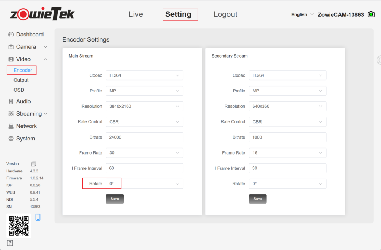Screen dimensions: 381x250
Task: Switch to the Live tab
Action: click(x=136, y=14)
